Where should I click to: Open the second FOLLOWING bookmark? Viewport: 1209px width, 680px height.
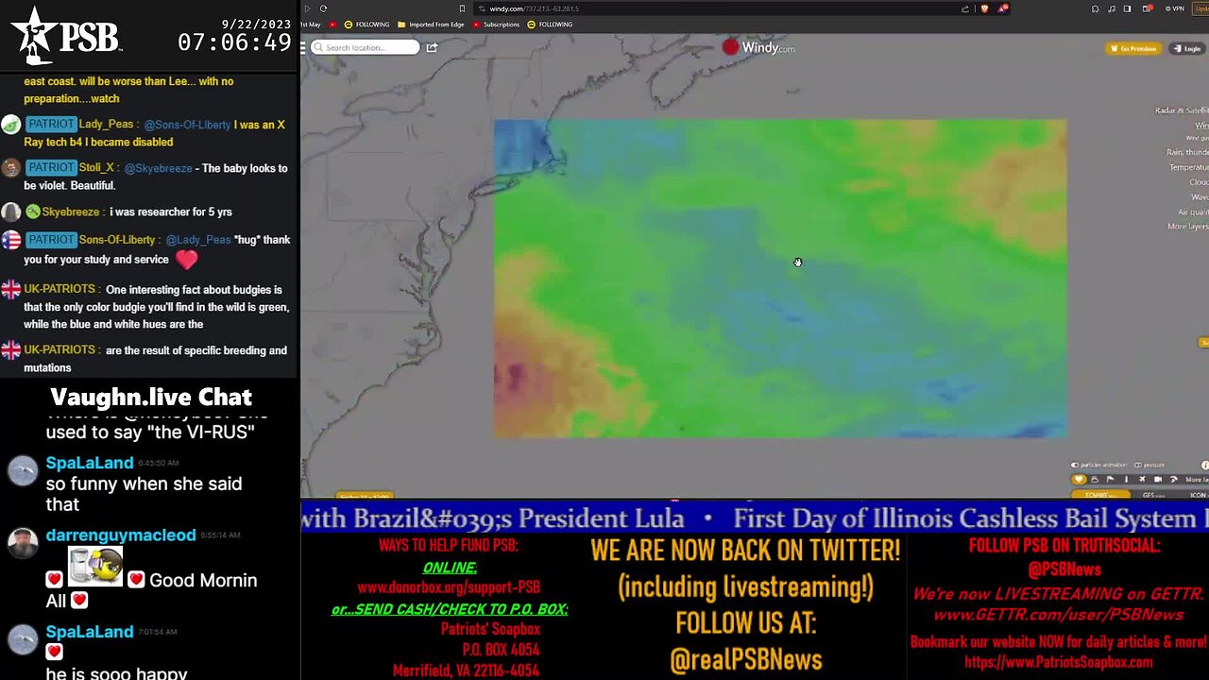pos(550,24)
